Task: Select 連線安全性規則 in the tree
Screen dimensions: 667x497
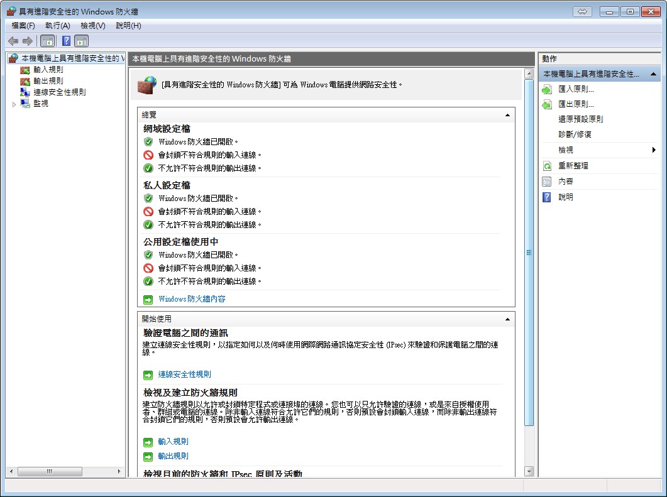Action: [60, 92]
